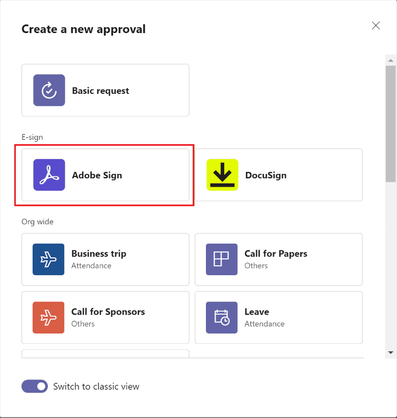Click the partially visible template card at the bottom
Viewport: 397px width, 418px height.
106,353
